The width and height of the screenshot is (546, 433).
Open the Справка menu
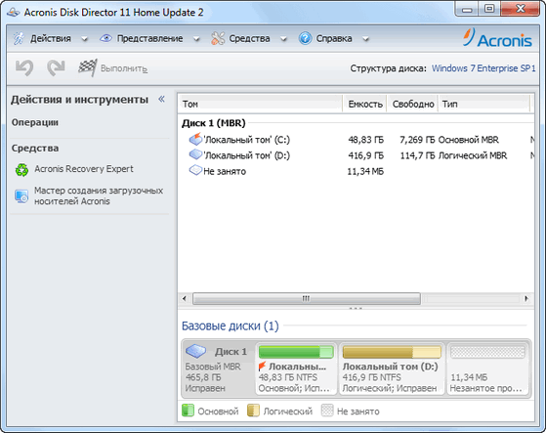tap(334, 38)
